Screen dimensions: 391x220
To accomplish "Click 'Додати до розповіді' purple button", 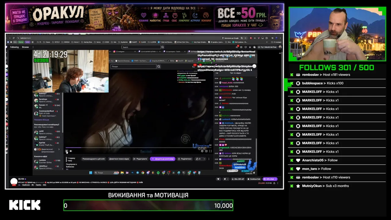I will point(163,159).
